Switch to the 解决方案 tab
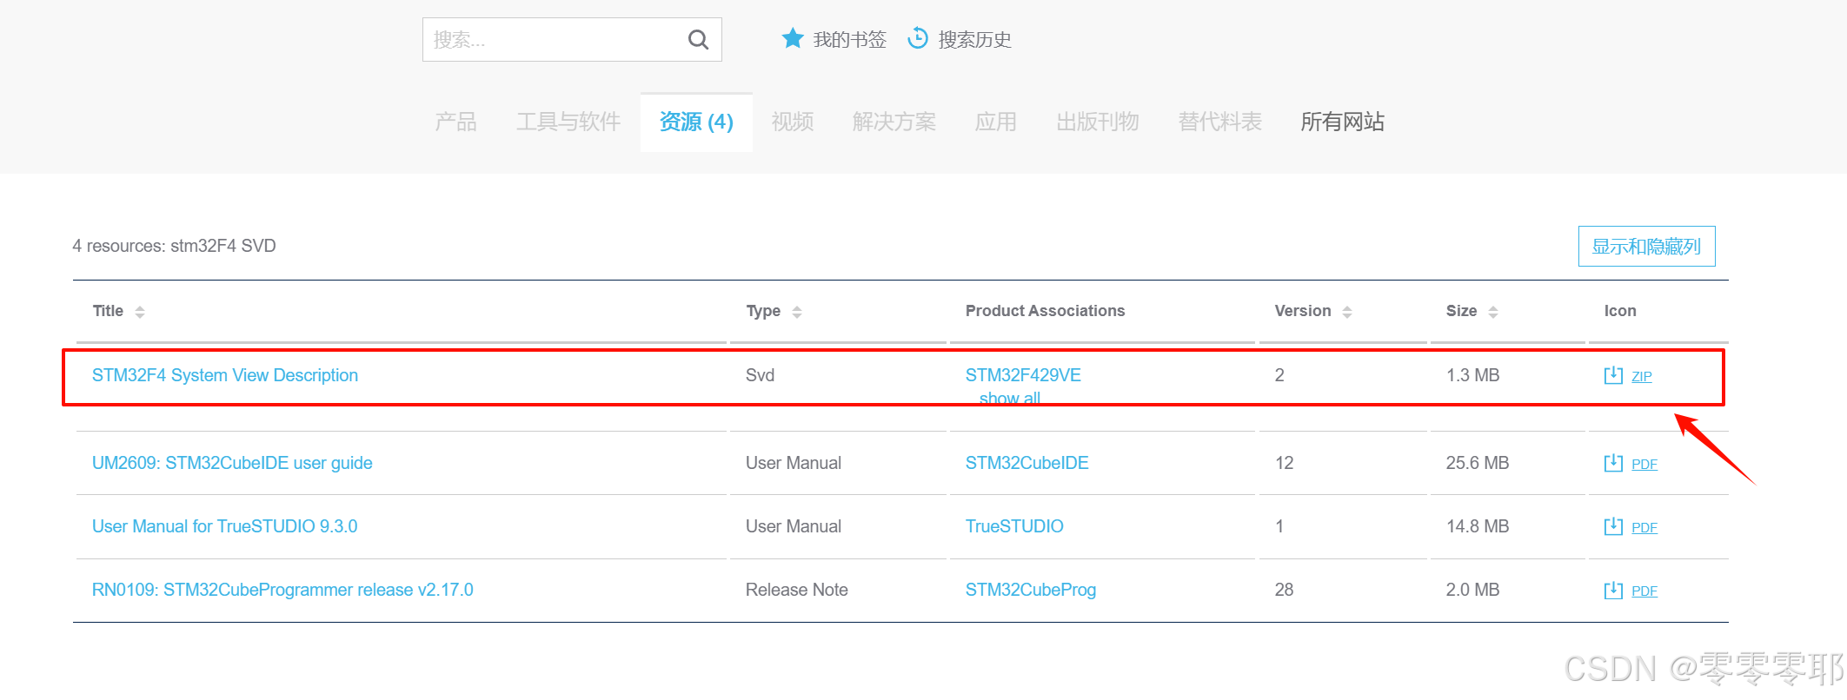Viewport: 1847px width, 700px height. [x=894, y=122]
